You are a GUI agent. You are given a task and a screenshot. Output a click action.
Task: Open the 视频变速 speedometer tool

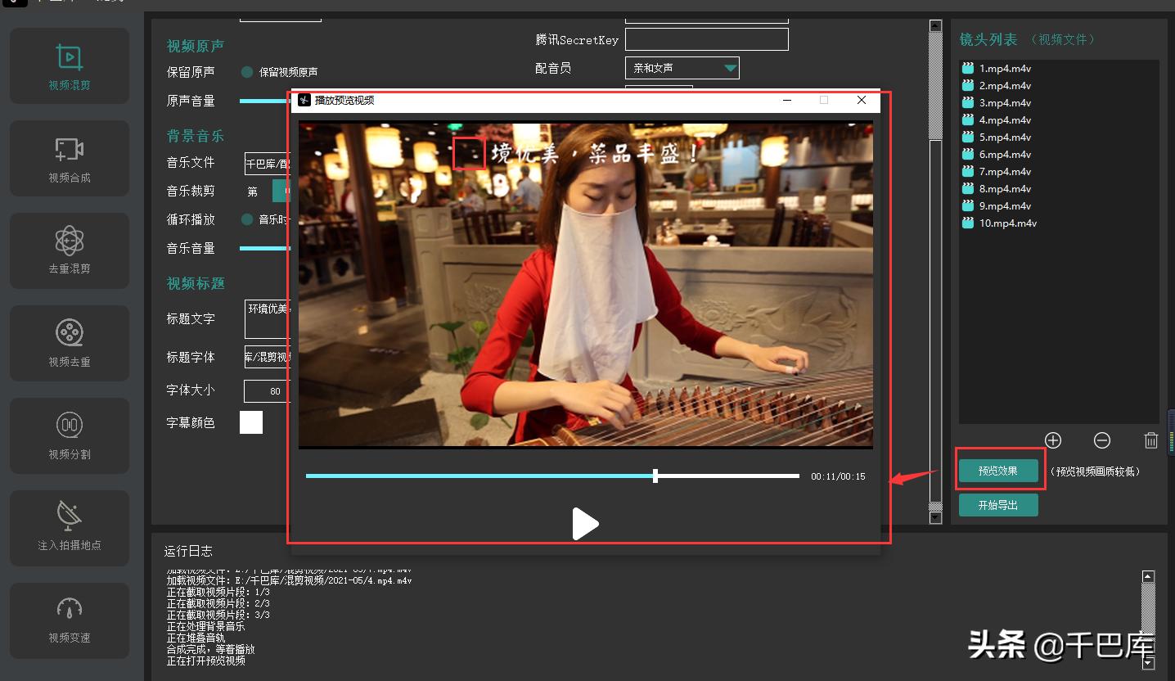(70, 620)
